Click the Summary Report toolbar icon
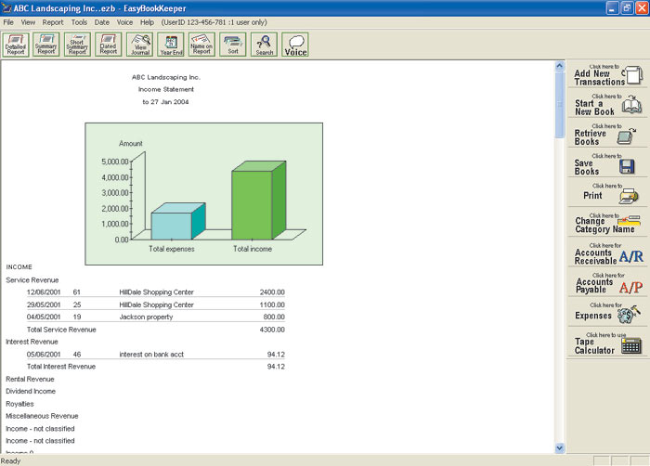The width and height of the screenshot is (650, 466). 46,45
